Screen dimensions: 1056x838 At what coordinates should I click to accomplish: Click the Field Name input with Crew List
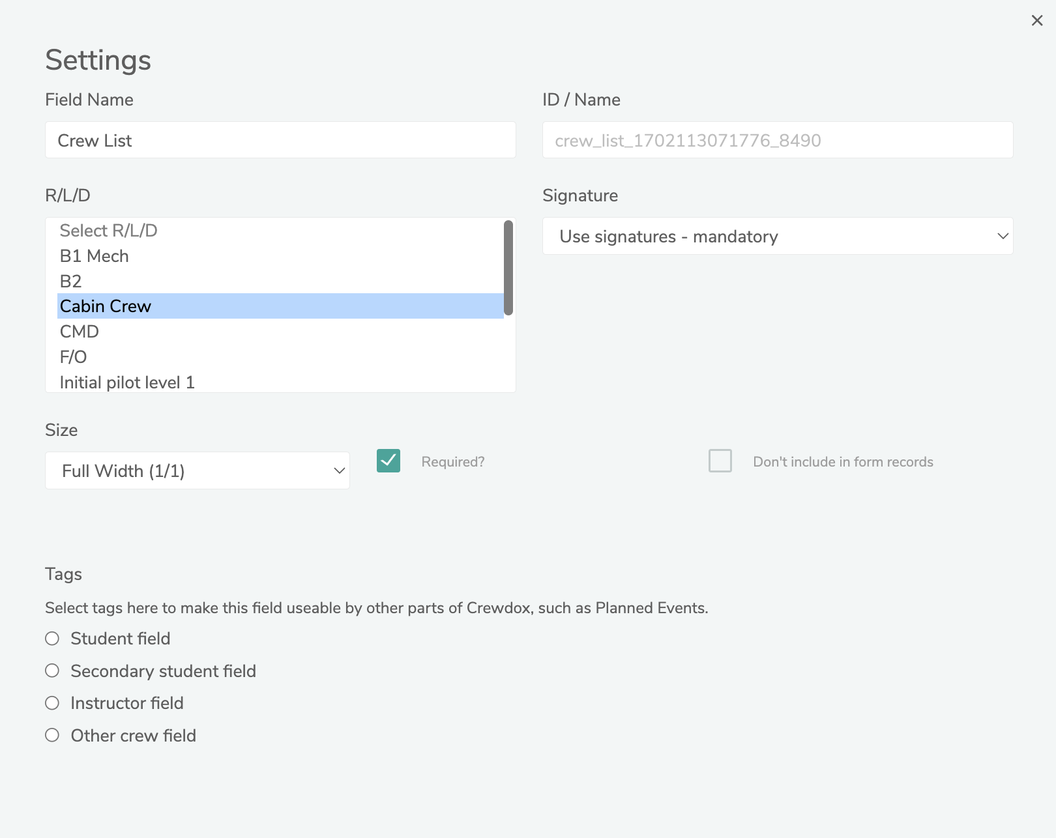(x=280, y=140)
